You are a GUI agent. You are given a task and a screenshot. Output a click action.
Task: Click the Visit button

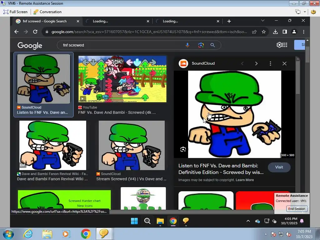279,167
